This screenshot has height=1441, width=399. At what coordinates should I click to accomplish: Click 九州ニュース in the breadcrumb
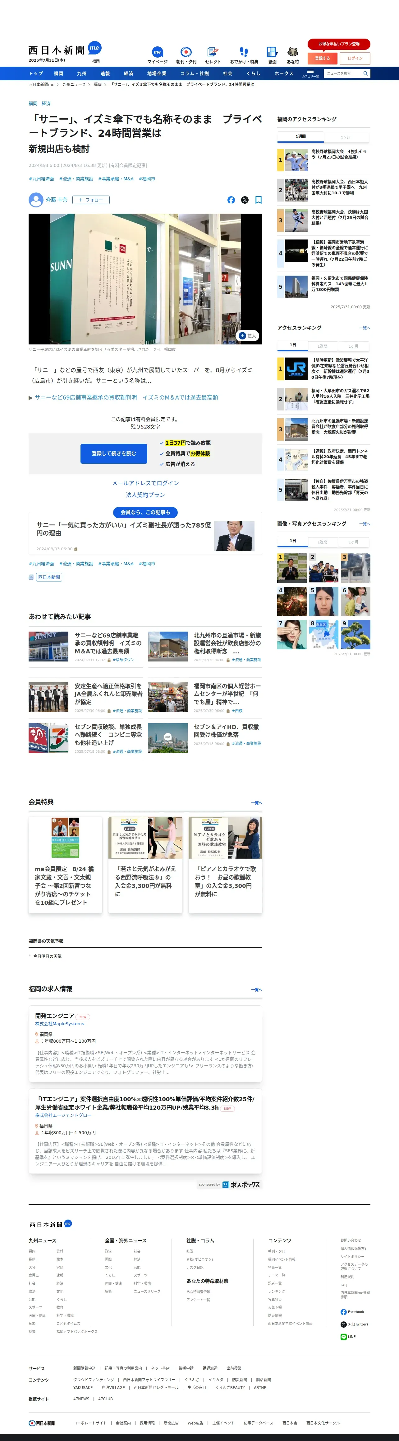click(x=74, y=84)
